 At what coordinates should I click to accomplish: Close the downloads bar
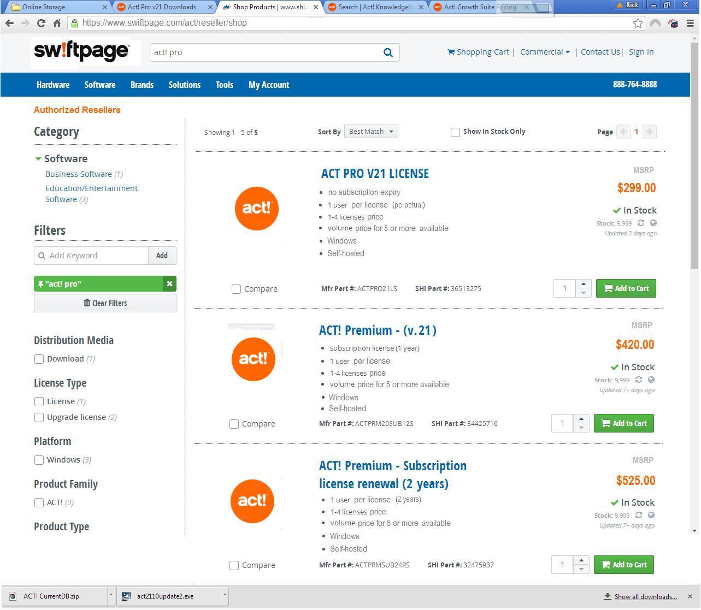690,596
